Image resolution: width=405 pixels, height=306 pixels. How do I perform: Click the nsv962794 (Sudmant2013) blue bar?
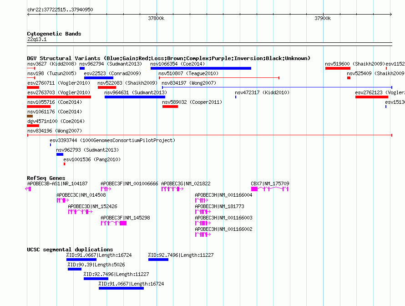click(x=82, y=68)
